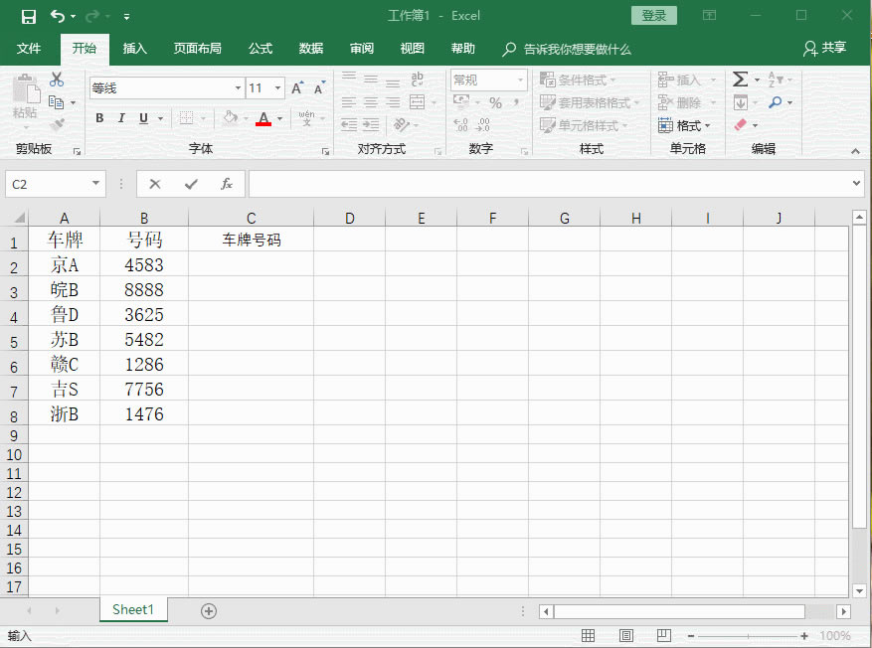The width and height of the screenshot is (872, 648).
Task: Save the workbook with the floppy disk icon
Action: tap(28, 16)
